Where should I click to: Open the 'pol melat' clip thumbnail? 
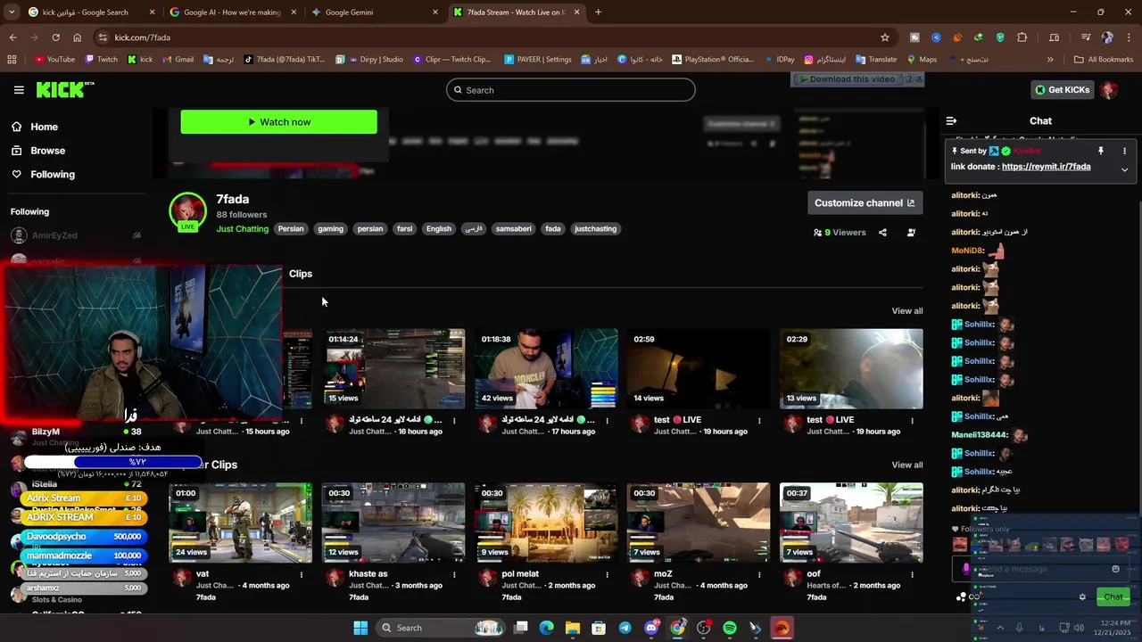(546, 523)
